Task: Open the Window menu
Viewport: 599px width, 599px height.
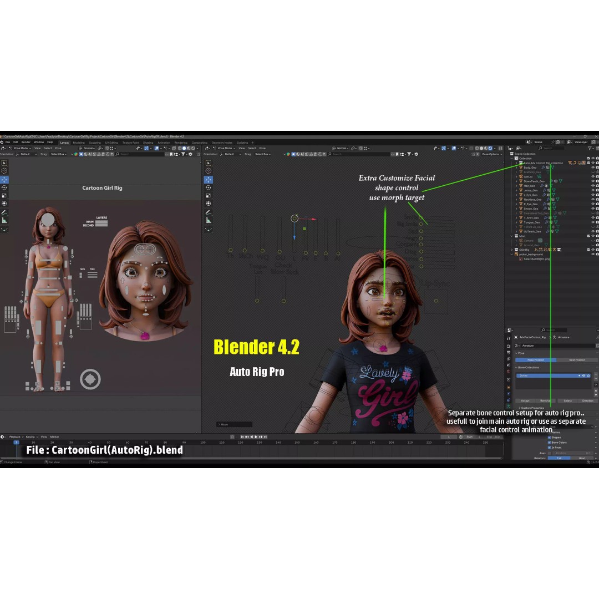Action: pos(39,142)
